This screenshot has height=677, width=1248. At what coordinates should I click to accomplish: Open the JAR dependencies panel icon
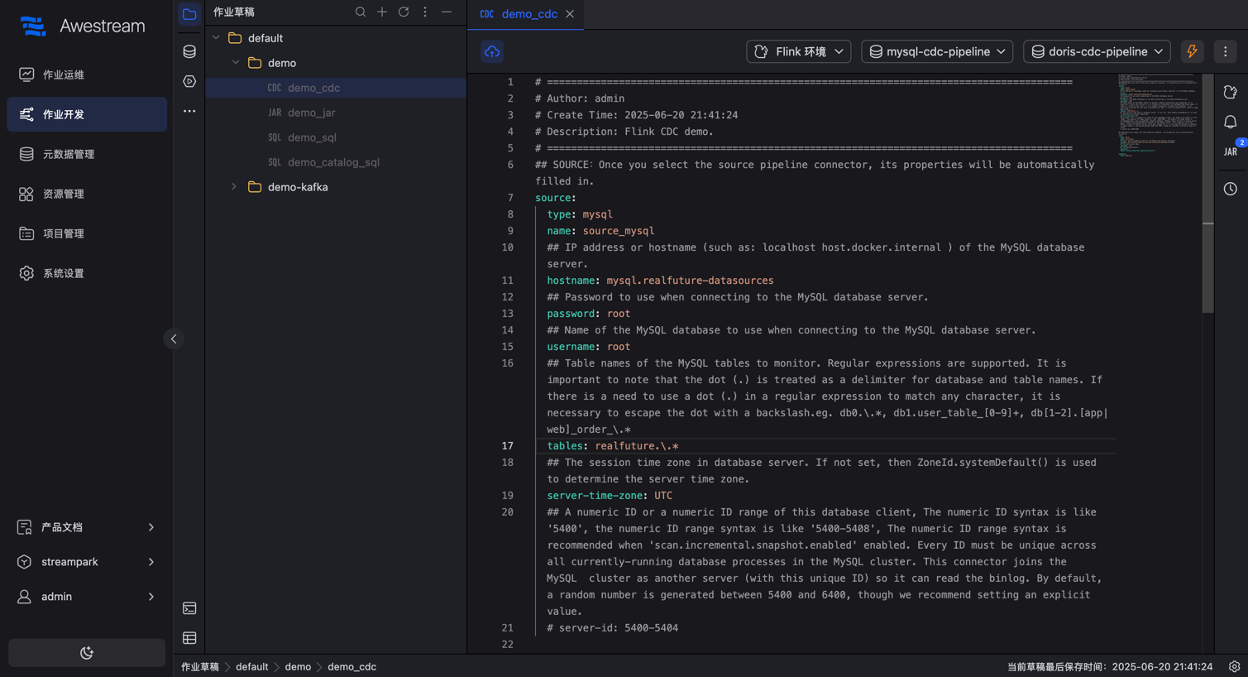[1231, 151]
